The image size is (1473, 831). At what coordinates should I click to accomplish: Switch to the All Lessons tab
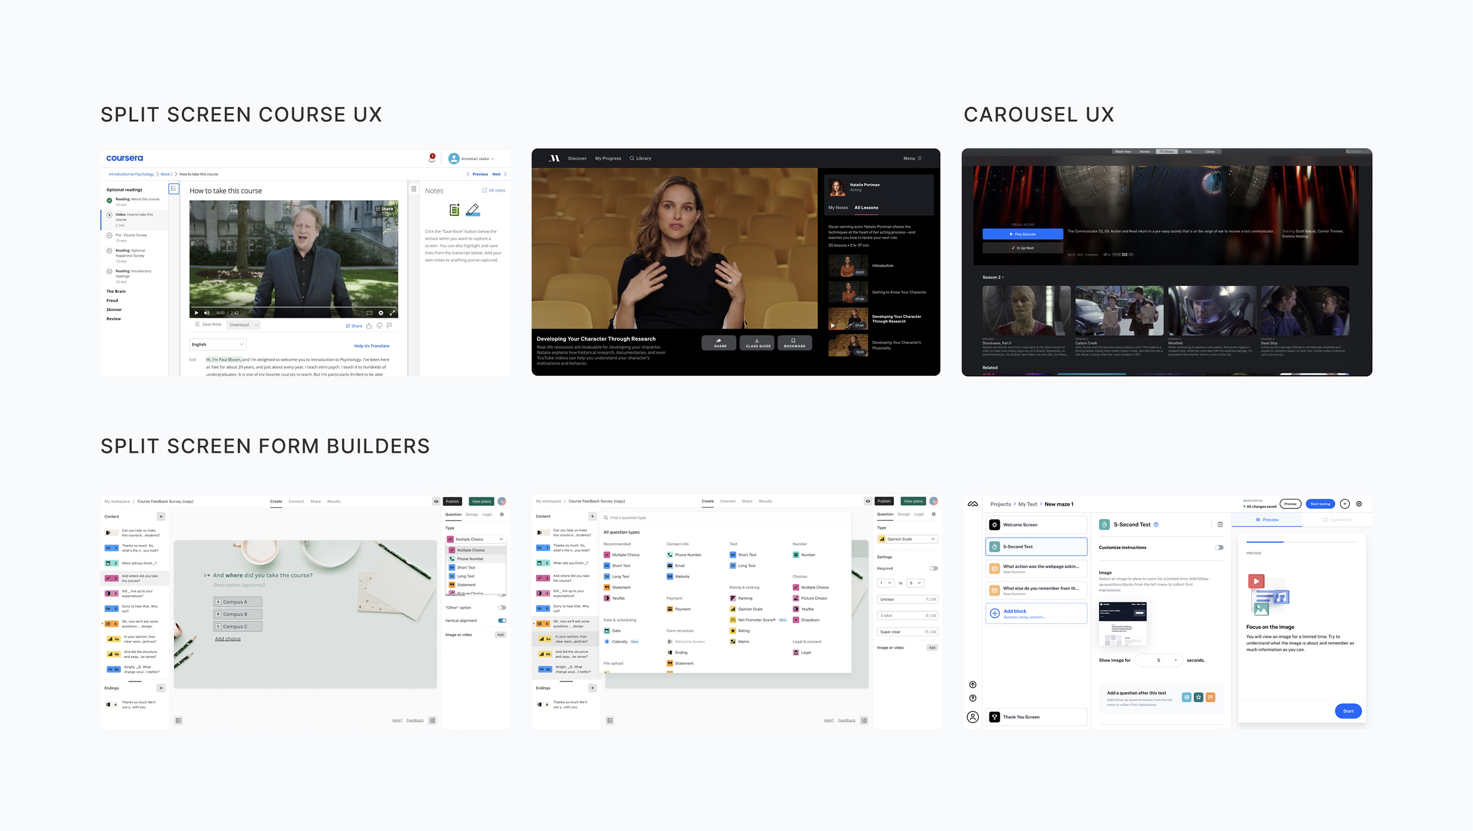pos(866,208)
